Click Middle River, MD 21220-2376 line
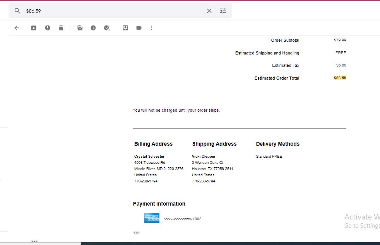 tap(159, 169)
